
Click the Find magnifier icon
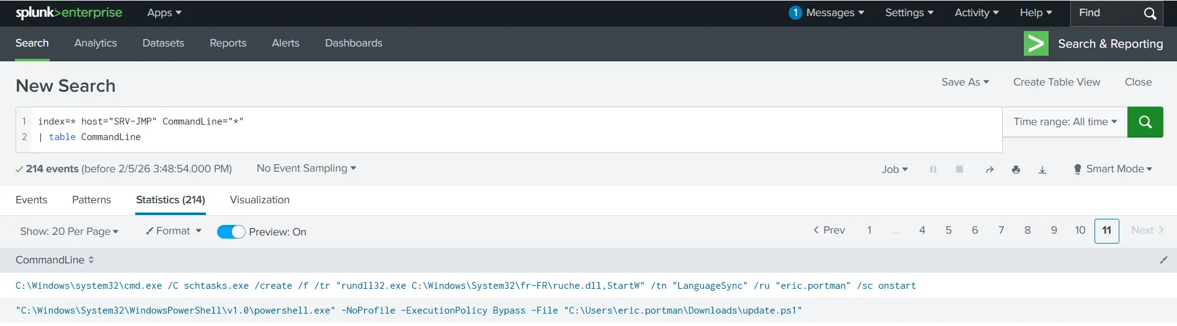(1150, 13)
